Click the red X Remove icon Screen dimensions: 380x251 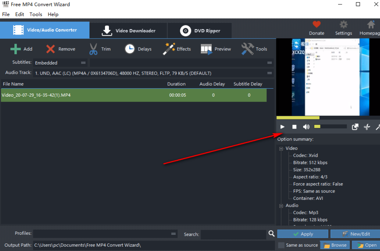pos(51,49)
